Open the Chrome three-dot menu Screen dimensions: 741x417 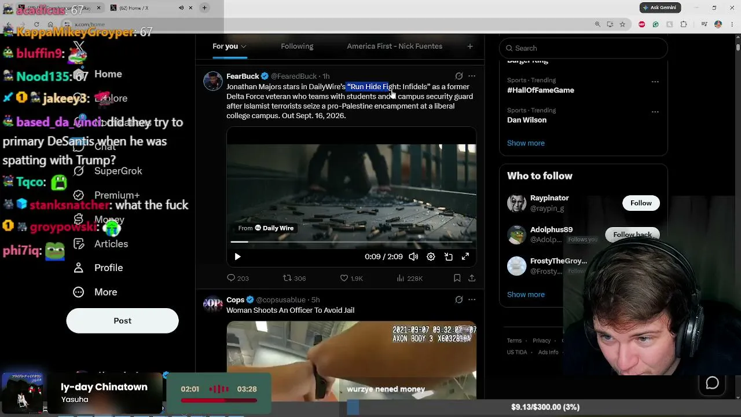point(732,24)
